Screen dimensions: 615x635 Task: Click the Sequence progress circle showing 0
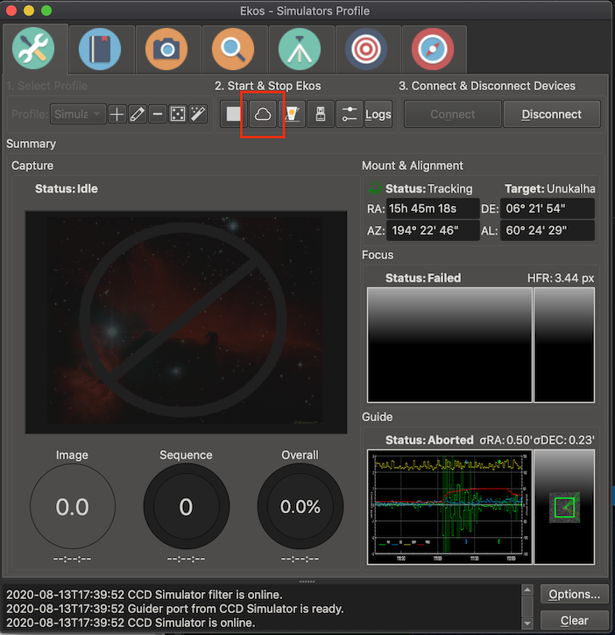[x=187, y=506]
